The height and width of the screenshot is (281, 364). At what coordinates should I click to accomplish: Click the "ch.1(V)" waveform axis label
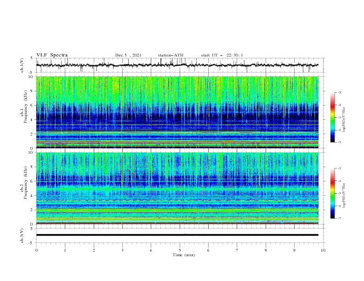pyautogui.click(x=22, y=65)
